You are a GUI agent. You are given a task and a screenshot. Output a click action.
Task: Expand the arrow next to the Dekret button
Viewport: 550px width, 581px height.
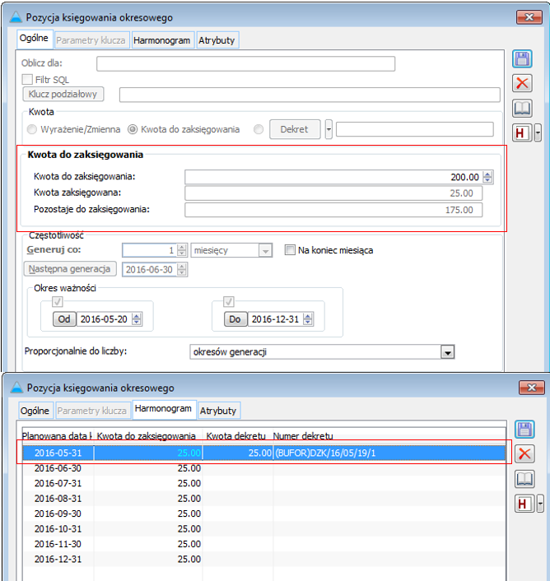[x=329, y=129]
